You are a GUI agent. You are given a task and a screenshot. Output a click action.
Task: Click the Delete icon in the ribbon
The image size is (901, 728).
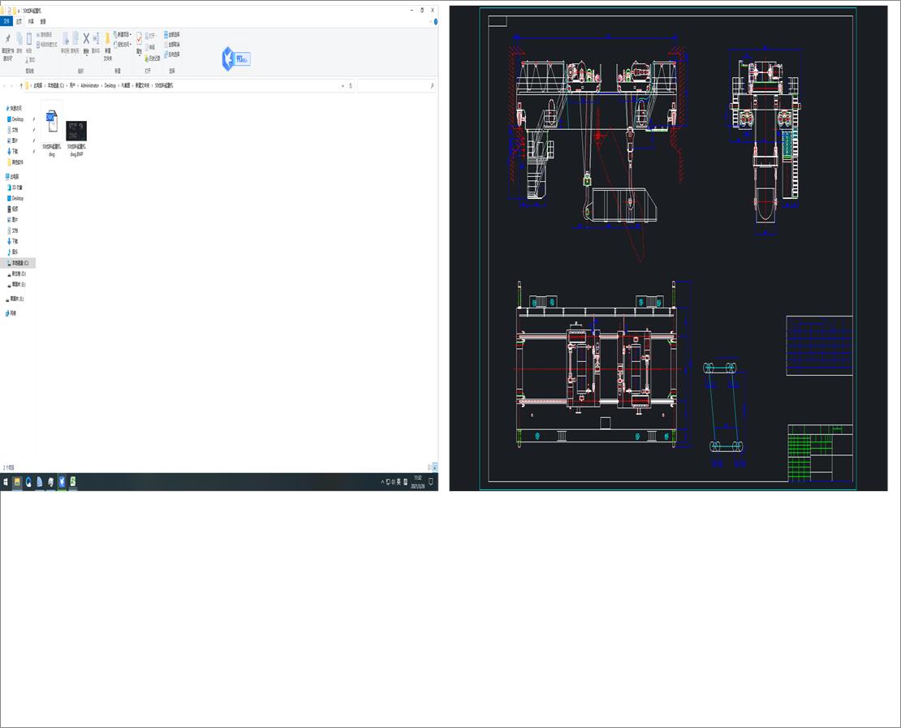click(85, 37)
